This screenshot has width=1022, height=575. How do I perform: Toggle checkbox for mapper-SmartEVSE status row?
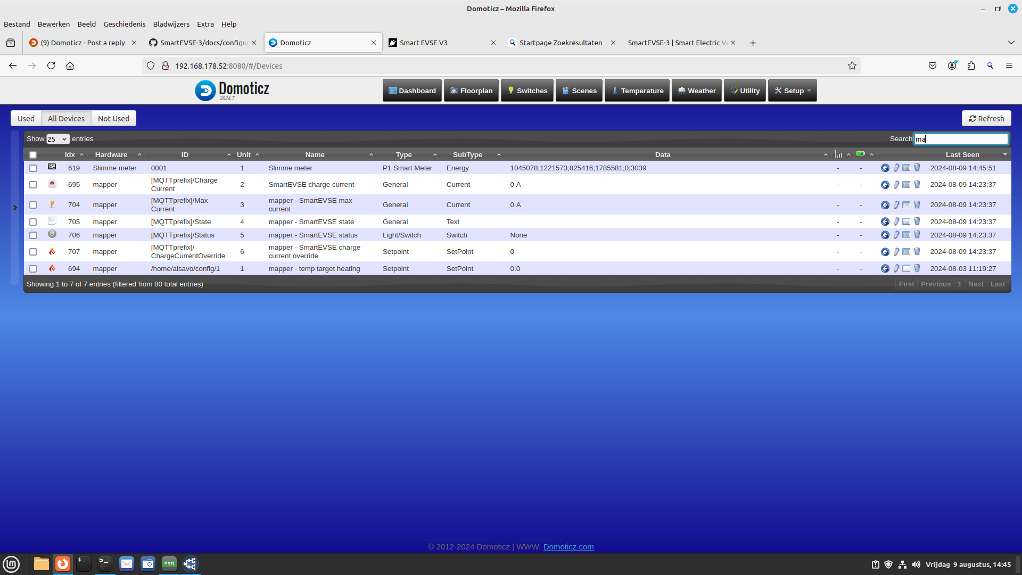tap(33, 234)
